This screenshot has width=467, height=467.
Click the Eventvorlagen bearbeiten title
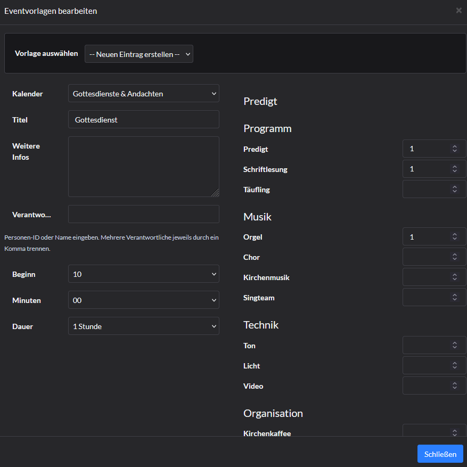pyautogui.click(x=51, y=11)
